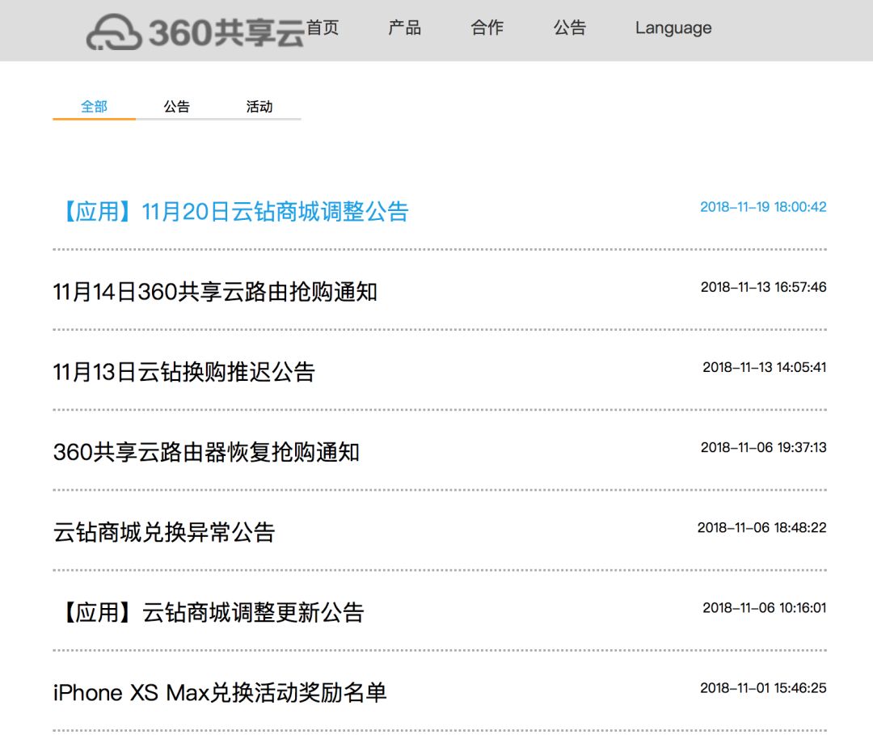Click timestamp 2018-11-06 18:48:22
Image resolution: width=873 pixels, height=735 pixels.
(761, 528)
